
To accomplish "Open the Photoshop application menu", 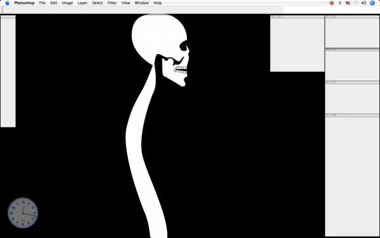I will 24,3.
